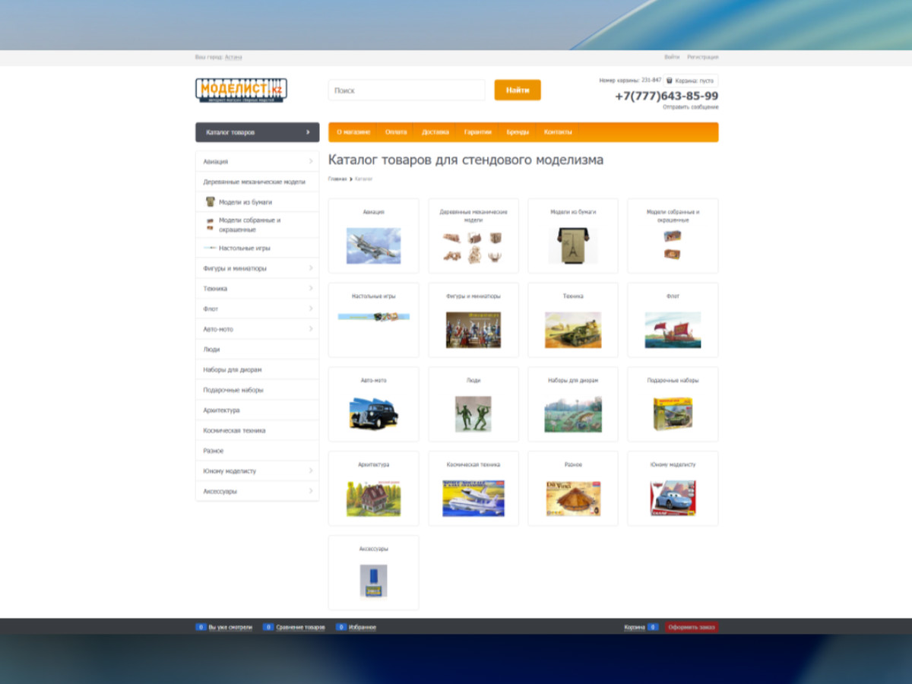Open Аксессуары category picture
The width and height of the screenshot is (912, 684).
[373, 581]
